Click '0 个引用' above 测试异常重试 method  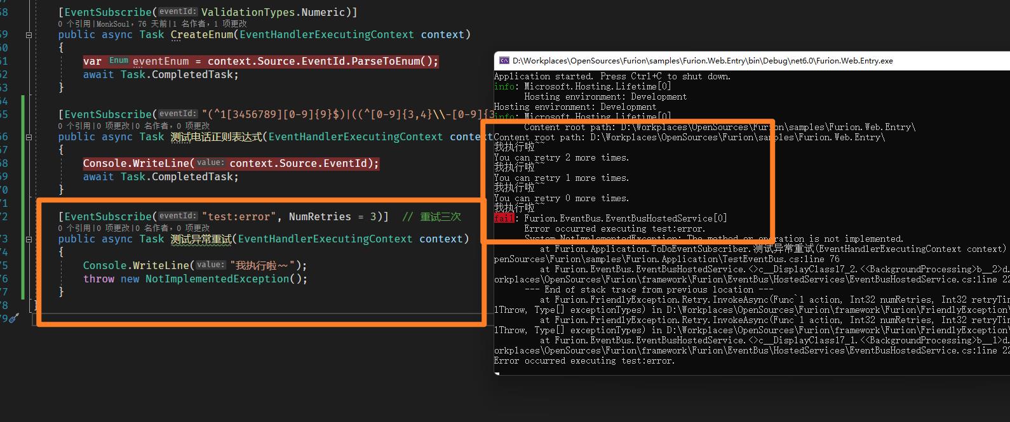tap(74, 228)
